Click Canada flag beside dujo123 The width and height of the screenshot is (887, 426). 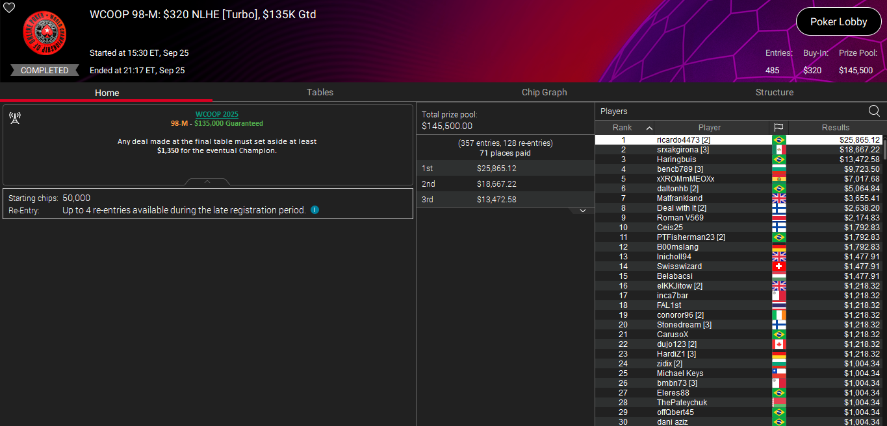[778, 344]
